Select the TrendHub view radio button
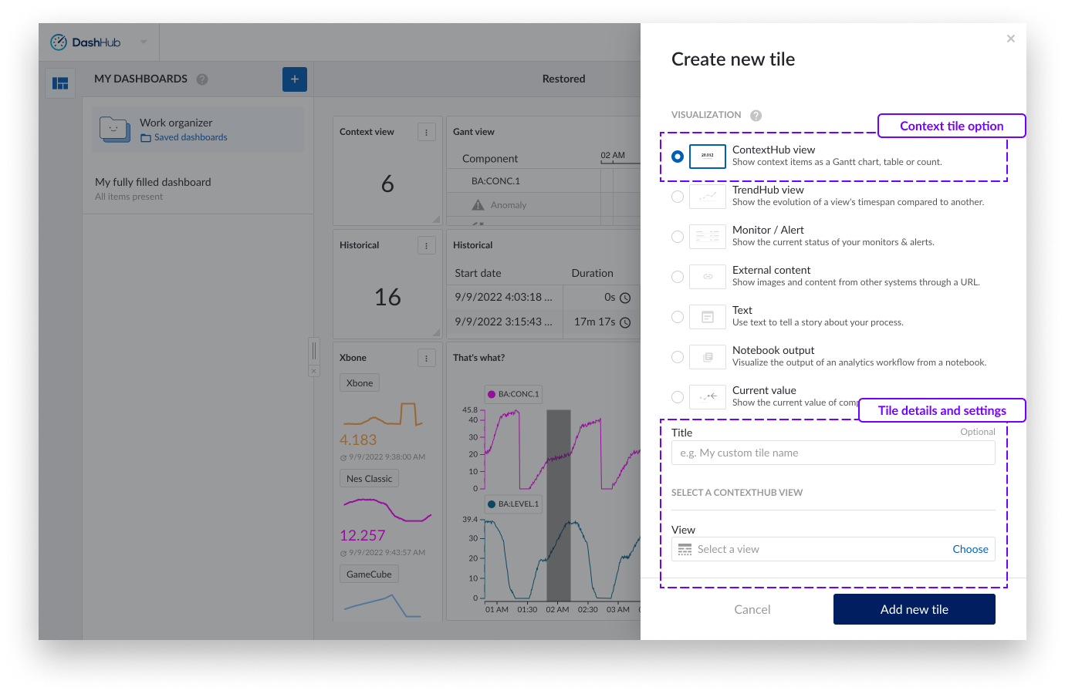 coord(678,197)
